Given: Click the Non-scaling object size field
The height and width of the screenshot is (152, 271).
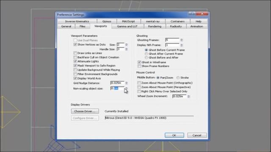Looking at the screenshot, I should click(x=117, y=88).
